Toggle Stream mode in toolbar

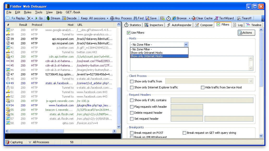click(x=53, y=18)
